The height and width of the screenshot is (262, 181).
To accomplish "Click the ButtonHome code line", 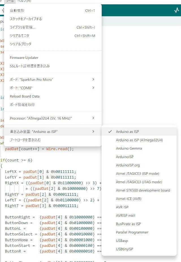I will click(x=53, y=240).
